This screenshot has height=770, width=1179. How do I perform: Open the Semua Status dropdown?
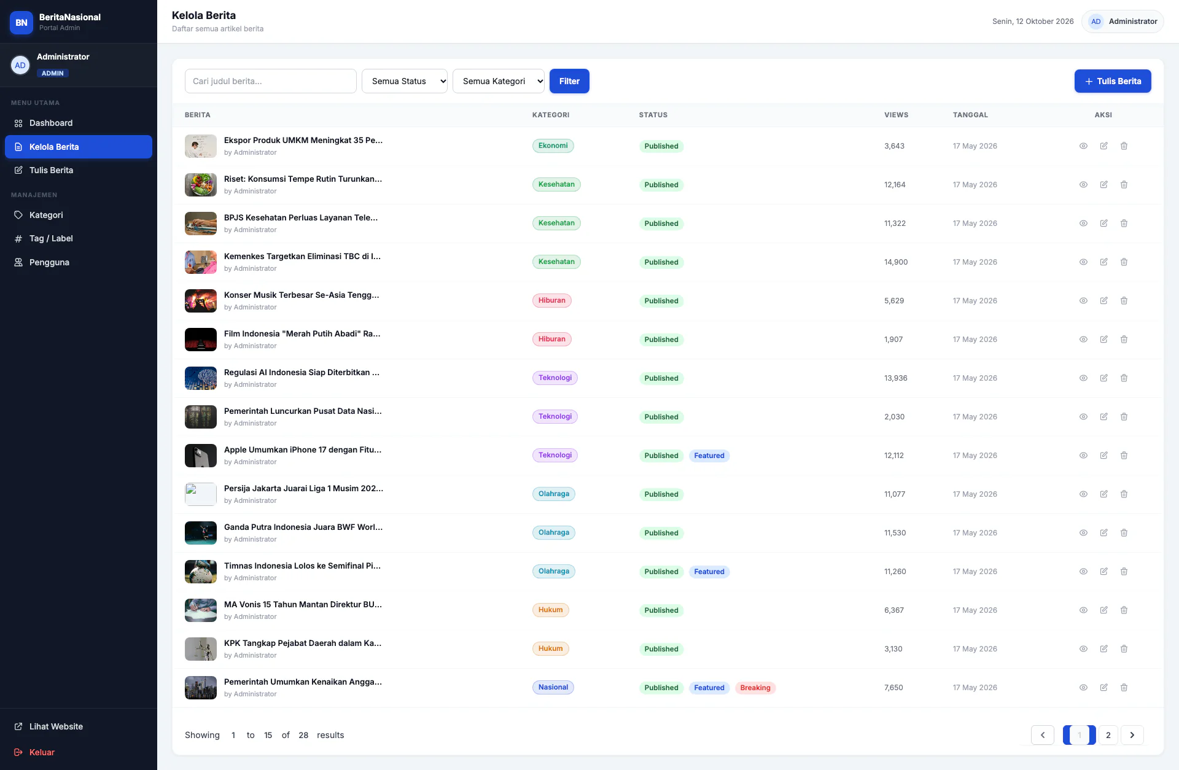point(405,81)
